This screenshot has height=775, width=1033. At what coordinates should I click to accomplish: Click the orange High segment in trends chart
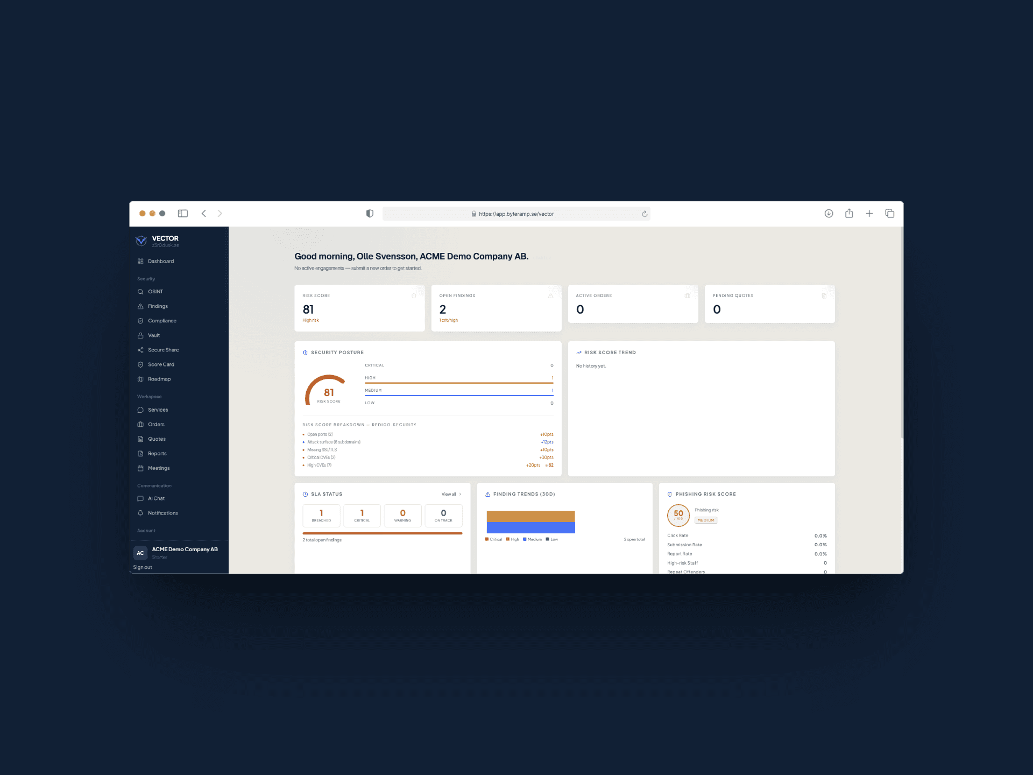click(x=530, y=516)
